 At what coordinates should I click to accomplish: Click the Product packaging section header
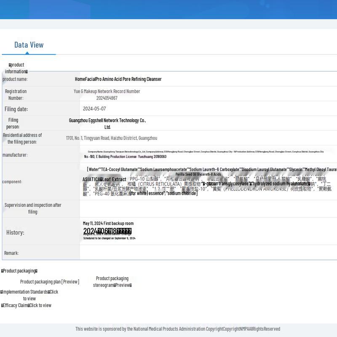(19, 271)
